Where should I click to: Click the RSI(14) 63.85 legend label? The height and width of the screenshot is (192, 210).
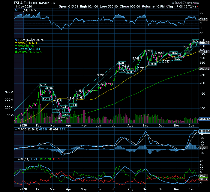tap(27, 10)
